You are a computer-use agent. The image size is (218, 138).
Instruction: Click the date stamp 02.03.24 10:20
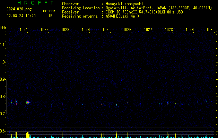[x=21, y=16]
